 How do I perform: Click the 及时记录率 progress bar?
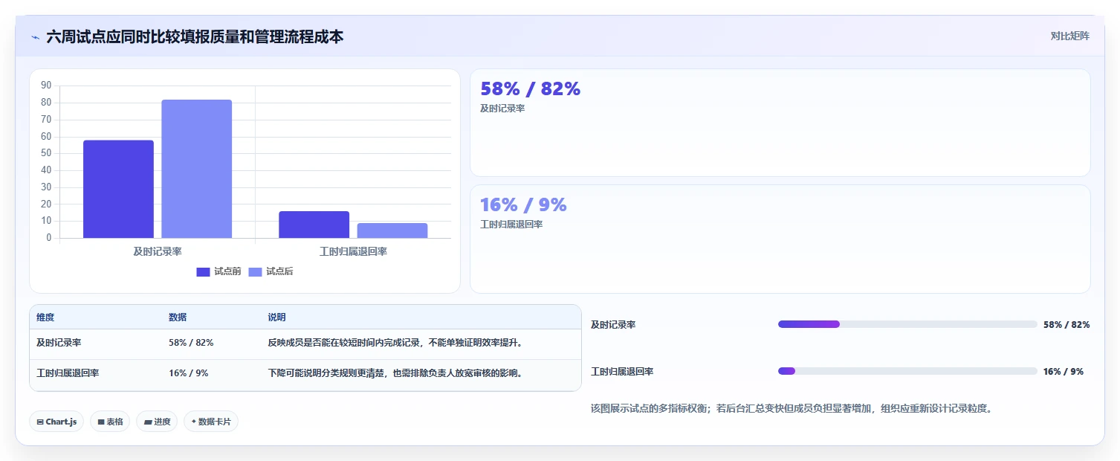(x=907, y=324)
